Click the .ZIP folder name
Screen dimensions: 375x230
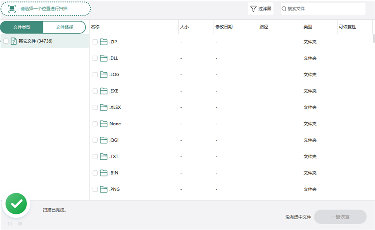(113, 42)
